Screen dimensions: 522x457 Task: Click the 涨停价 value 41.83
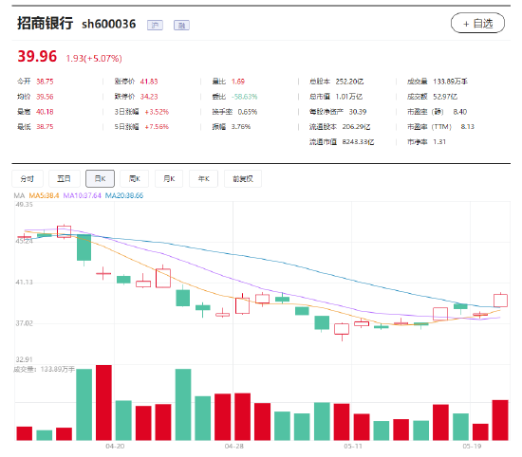click(x=149, y=82)
